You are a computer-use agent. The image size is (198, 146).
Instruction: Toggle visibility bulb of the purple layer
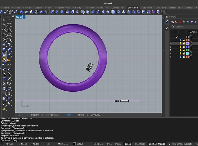click(180, 44)
